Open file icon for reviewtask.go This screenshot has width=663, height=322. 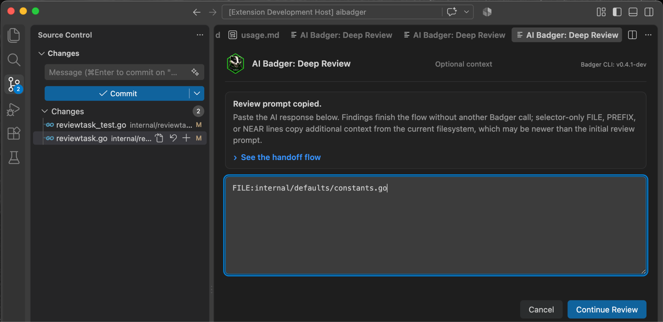[x=159, y=138]
